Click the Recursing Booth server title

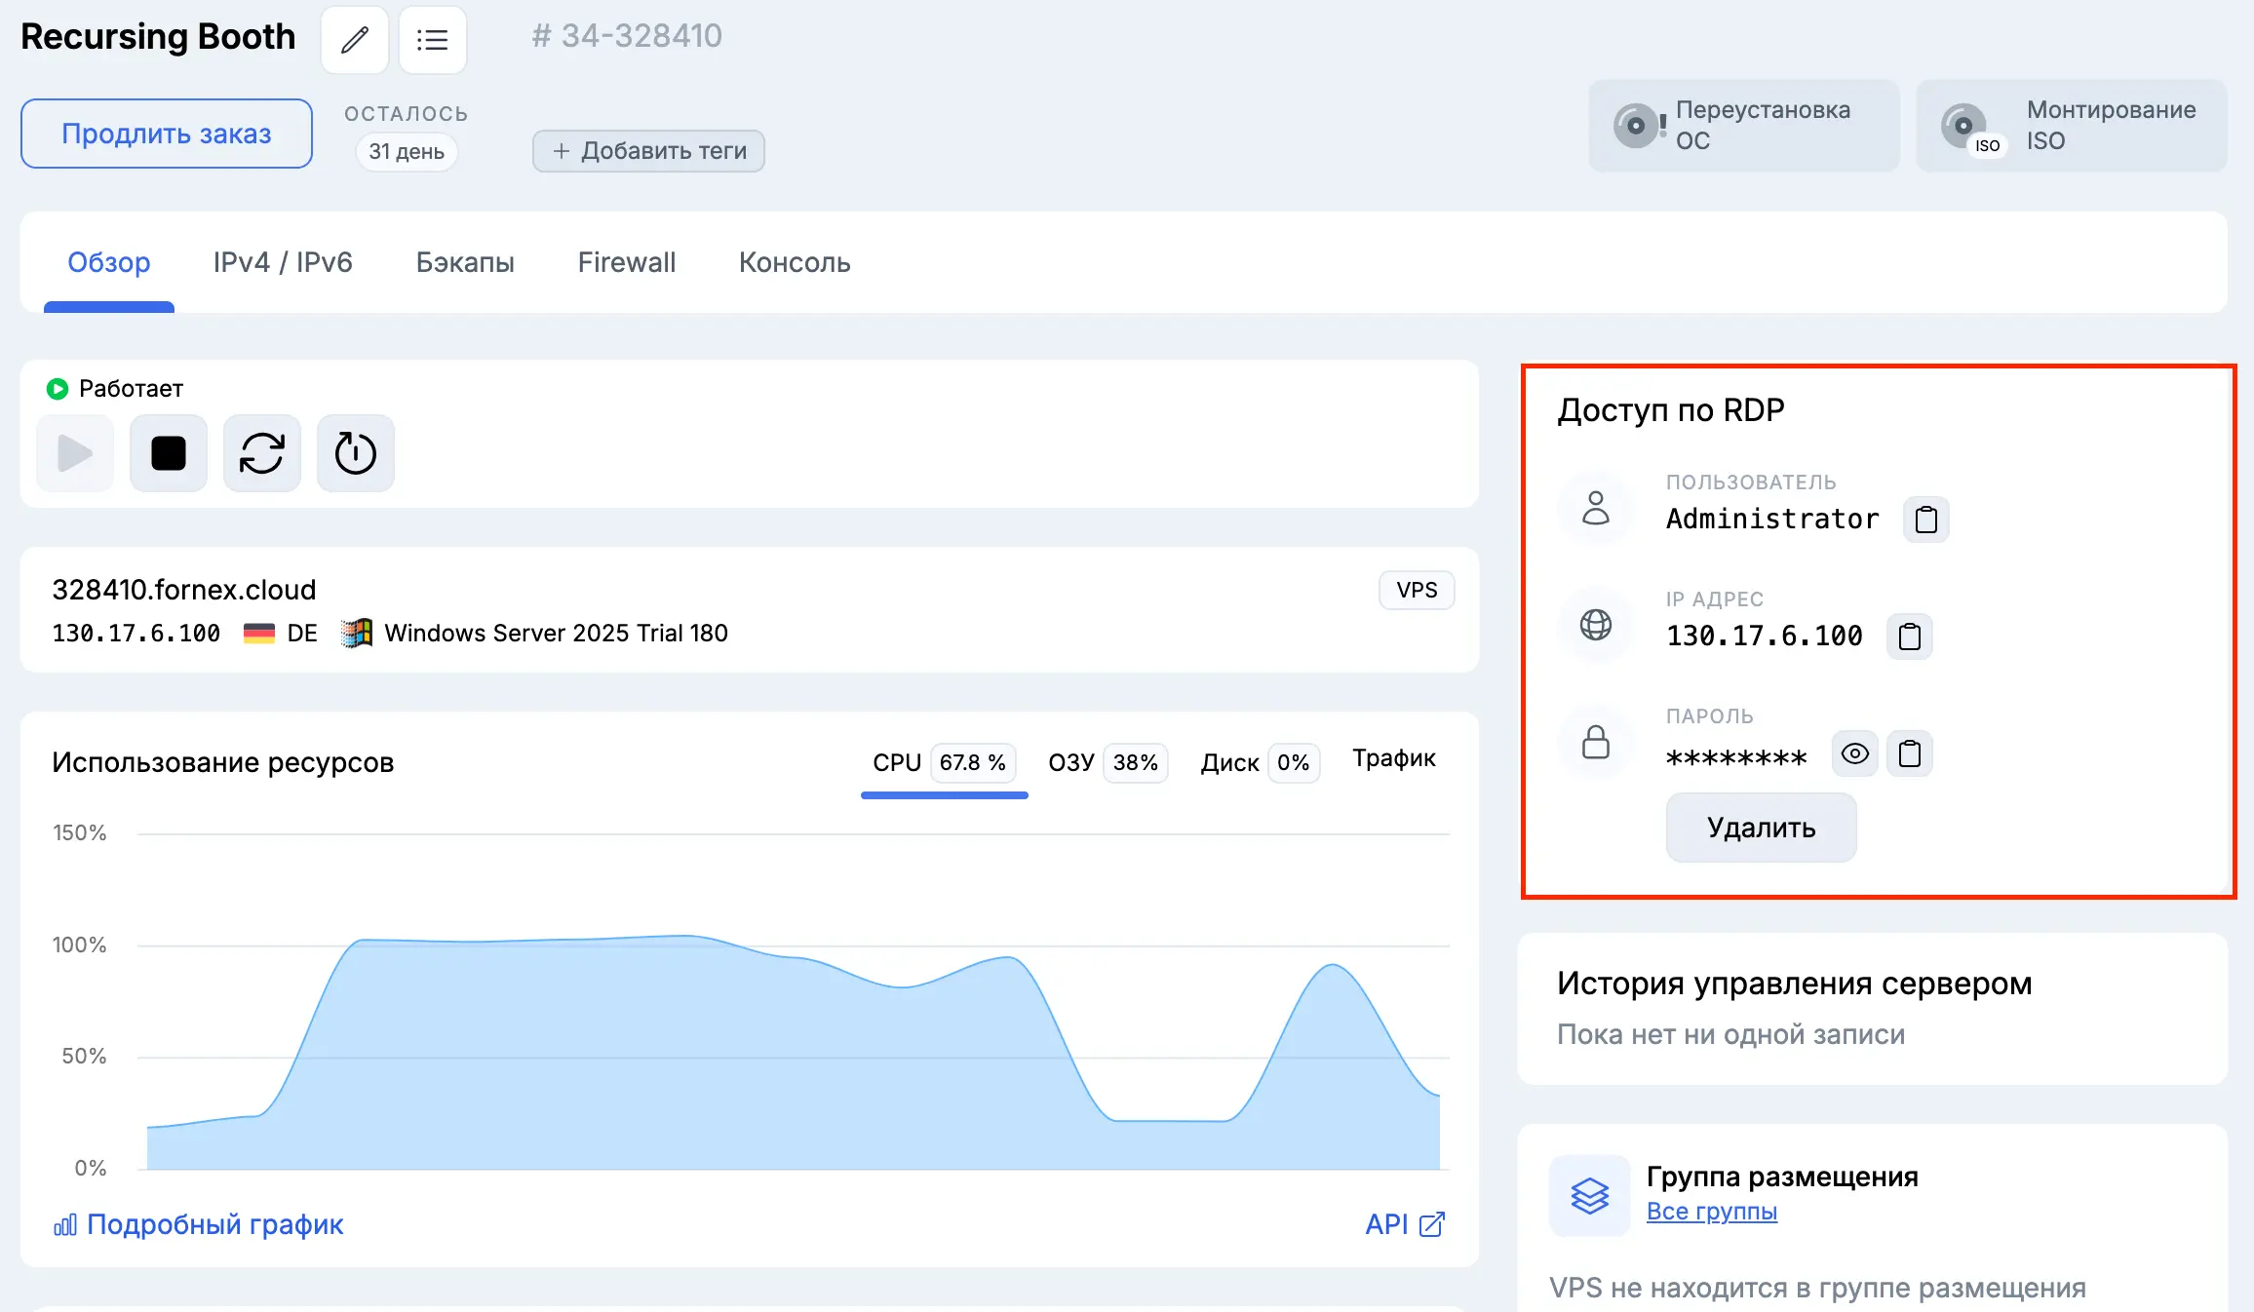click(158, 36)
